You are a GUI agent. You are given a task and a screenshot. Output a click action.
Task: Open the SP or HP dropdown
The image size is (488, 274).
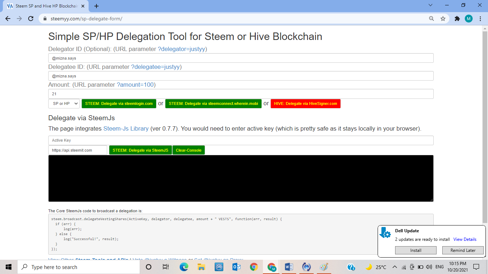64,103
